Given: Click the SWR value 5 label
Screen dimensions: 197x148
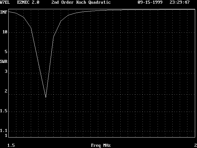Looking at the screenshot, I should coord(6,51).
